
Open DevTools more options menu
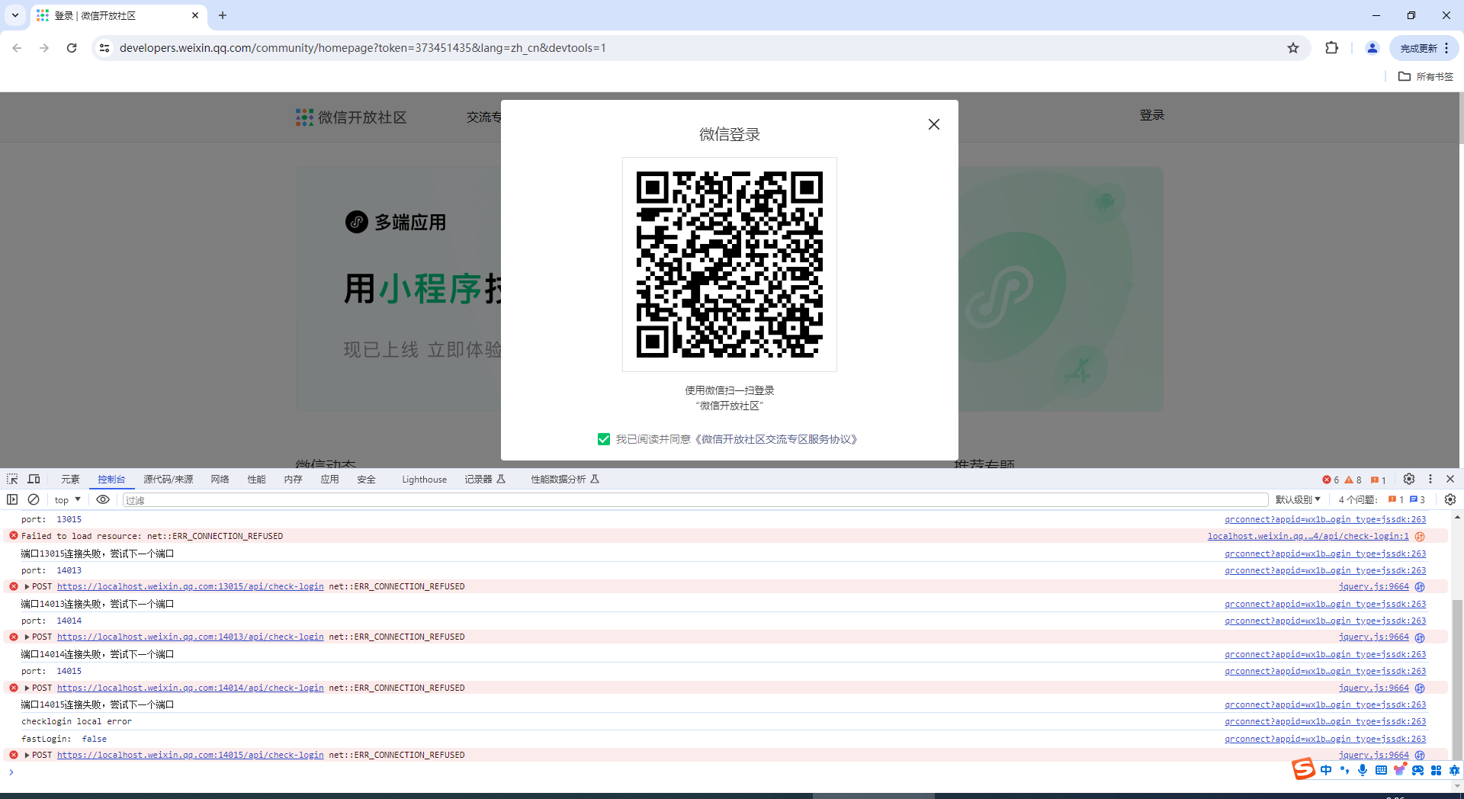click(1430, 479)
